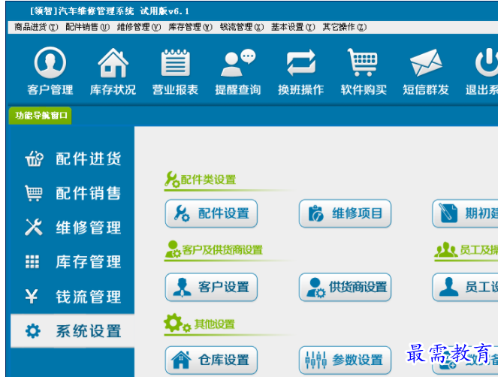
Task: Switch to the 功能导航窗口 tab
Action: click(41, 116)
